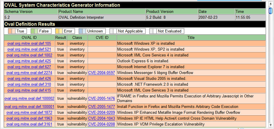Click the Title column header

coord(191,37)
